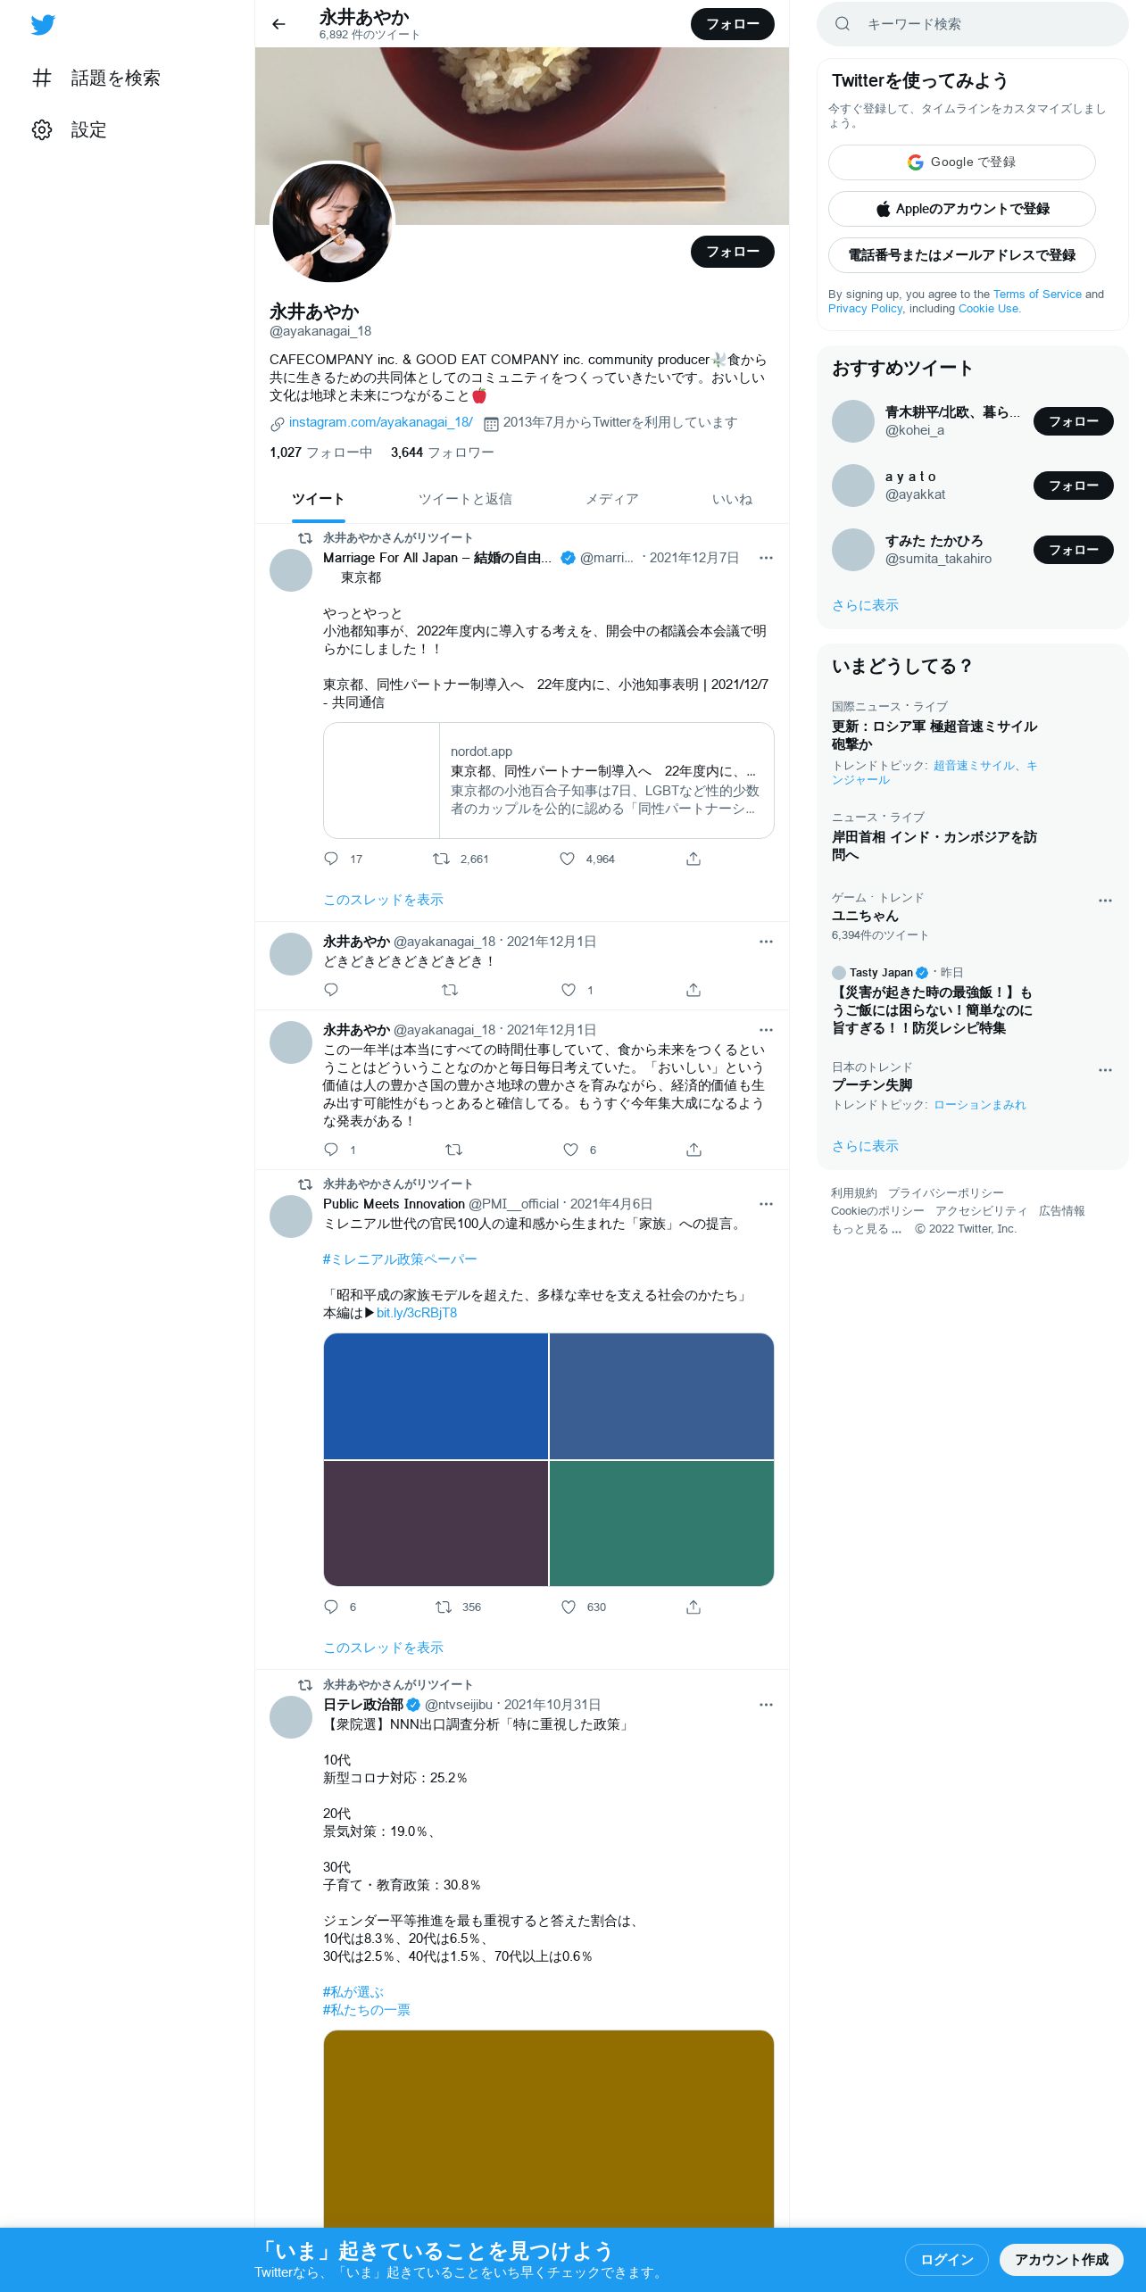Open teal image in Public Meets Innovation tweet
The image size is (1146, 2292).
click(x=661, y=1524)
